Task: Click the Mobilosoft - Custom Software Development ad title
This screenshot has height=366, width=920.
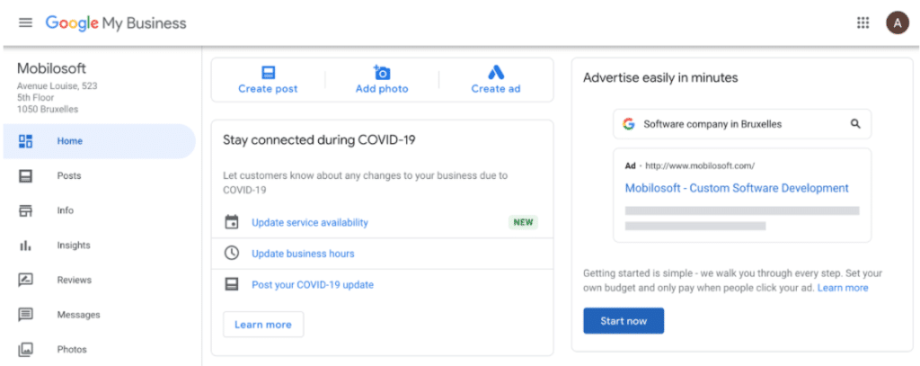Action: pyautogui.click(x=737, y=188)
